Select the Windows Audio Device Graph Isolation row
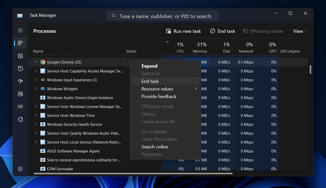 [168, 98]
